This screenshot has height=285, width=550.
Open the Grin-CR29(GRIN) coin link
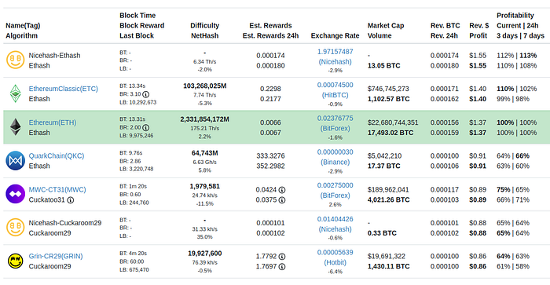pos(56,256)
